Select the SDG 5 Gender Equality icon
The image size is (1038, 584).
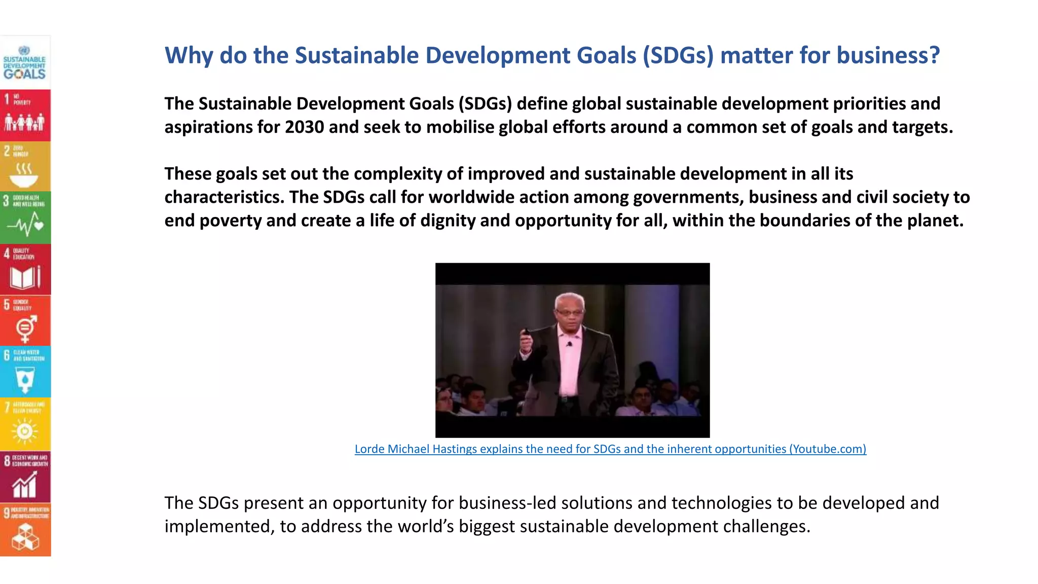25,321
